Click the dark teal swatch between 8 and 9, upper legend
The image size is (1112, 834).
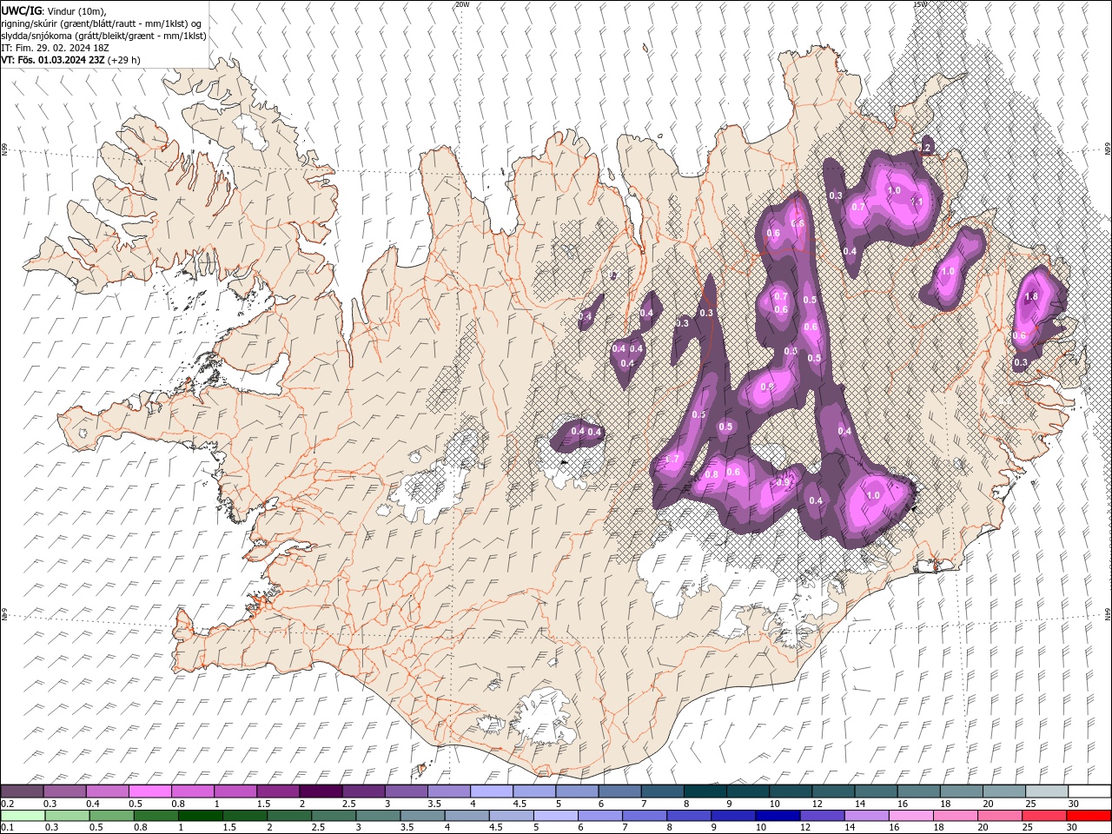[705, 791]
